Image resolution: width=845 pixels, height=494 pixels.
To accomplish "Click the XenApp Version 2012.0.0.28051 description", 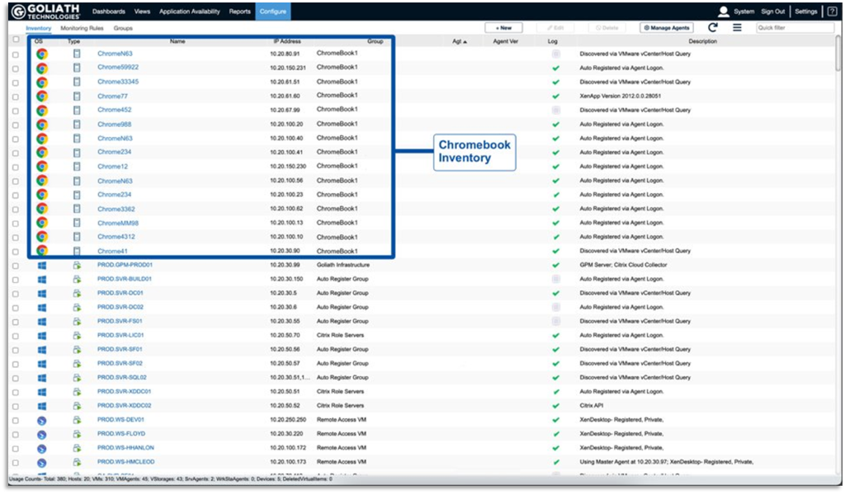I will pyautogui.click(x=621, y=96).
